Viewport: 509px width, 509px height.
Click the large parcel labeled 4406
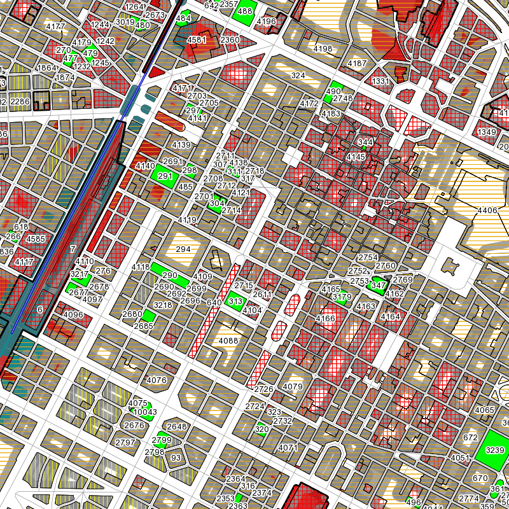point(487,211)
